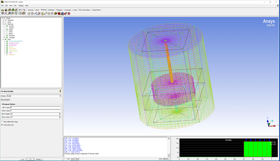Click the wireframe display cube icon
Image resolution: width=280 pixels, height=161 pixels.
20,13
